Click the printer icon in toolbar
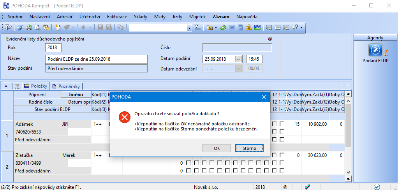This screenshot has width=398, height=190. pos(29,27)
